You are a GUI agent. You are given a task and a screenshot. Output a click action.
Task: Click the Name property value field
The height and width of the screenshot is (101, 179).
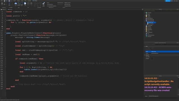click(165, 52)
